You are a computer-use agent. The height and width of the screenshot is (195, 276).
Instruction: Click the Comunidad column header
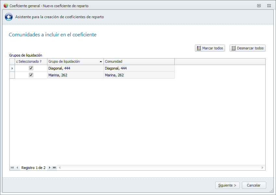[139, 61]
